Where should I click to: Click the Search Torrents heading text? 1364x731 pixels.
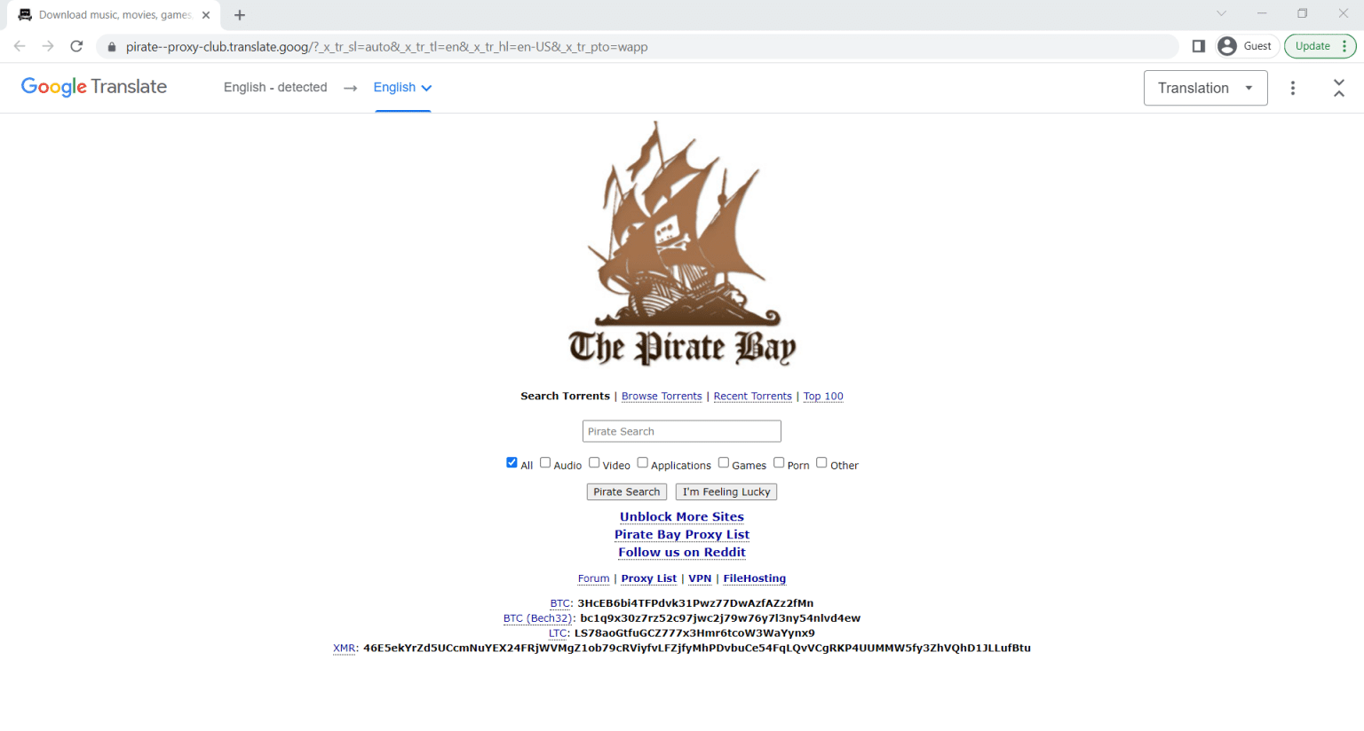tap(565, 397)
